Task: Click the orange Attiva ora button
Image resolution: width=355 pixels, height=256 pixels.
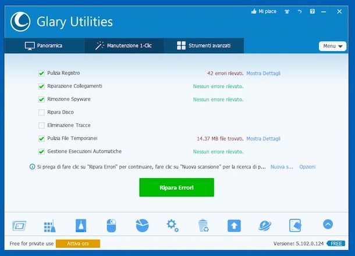Action: [x=78, y=244]
